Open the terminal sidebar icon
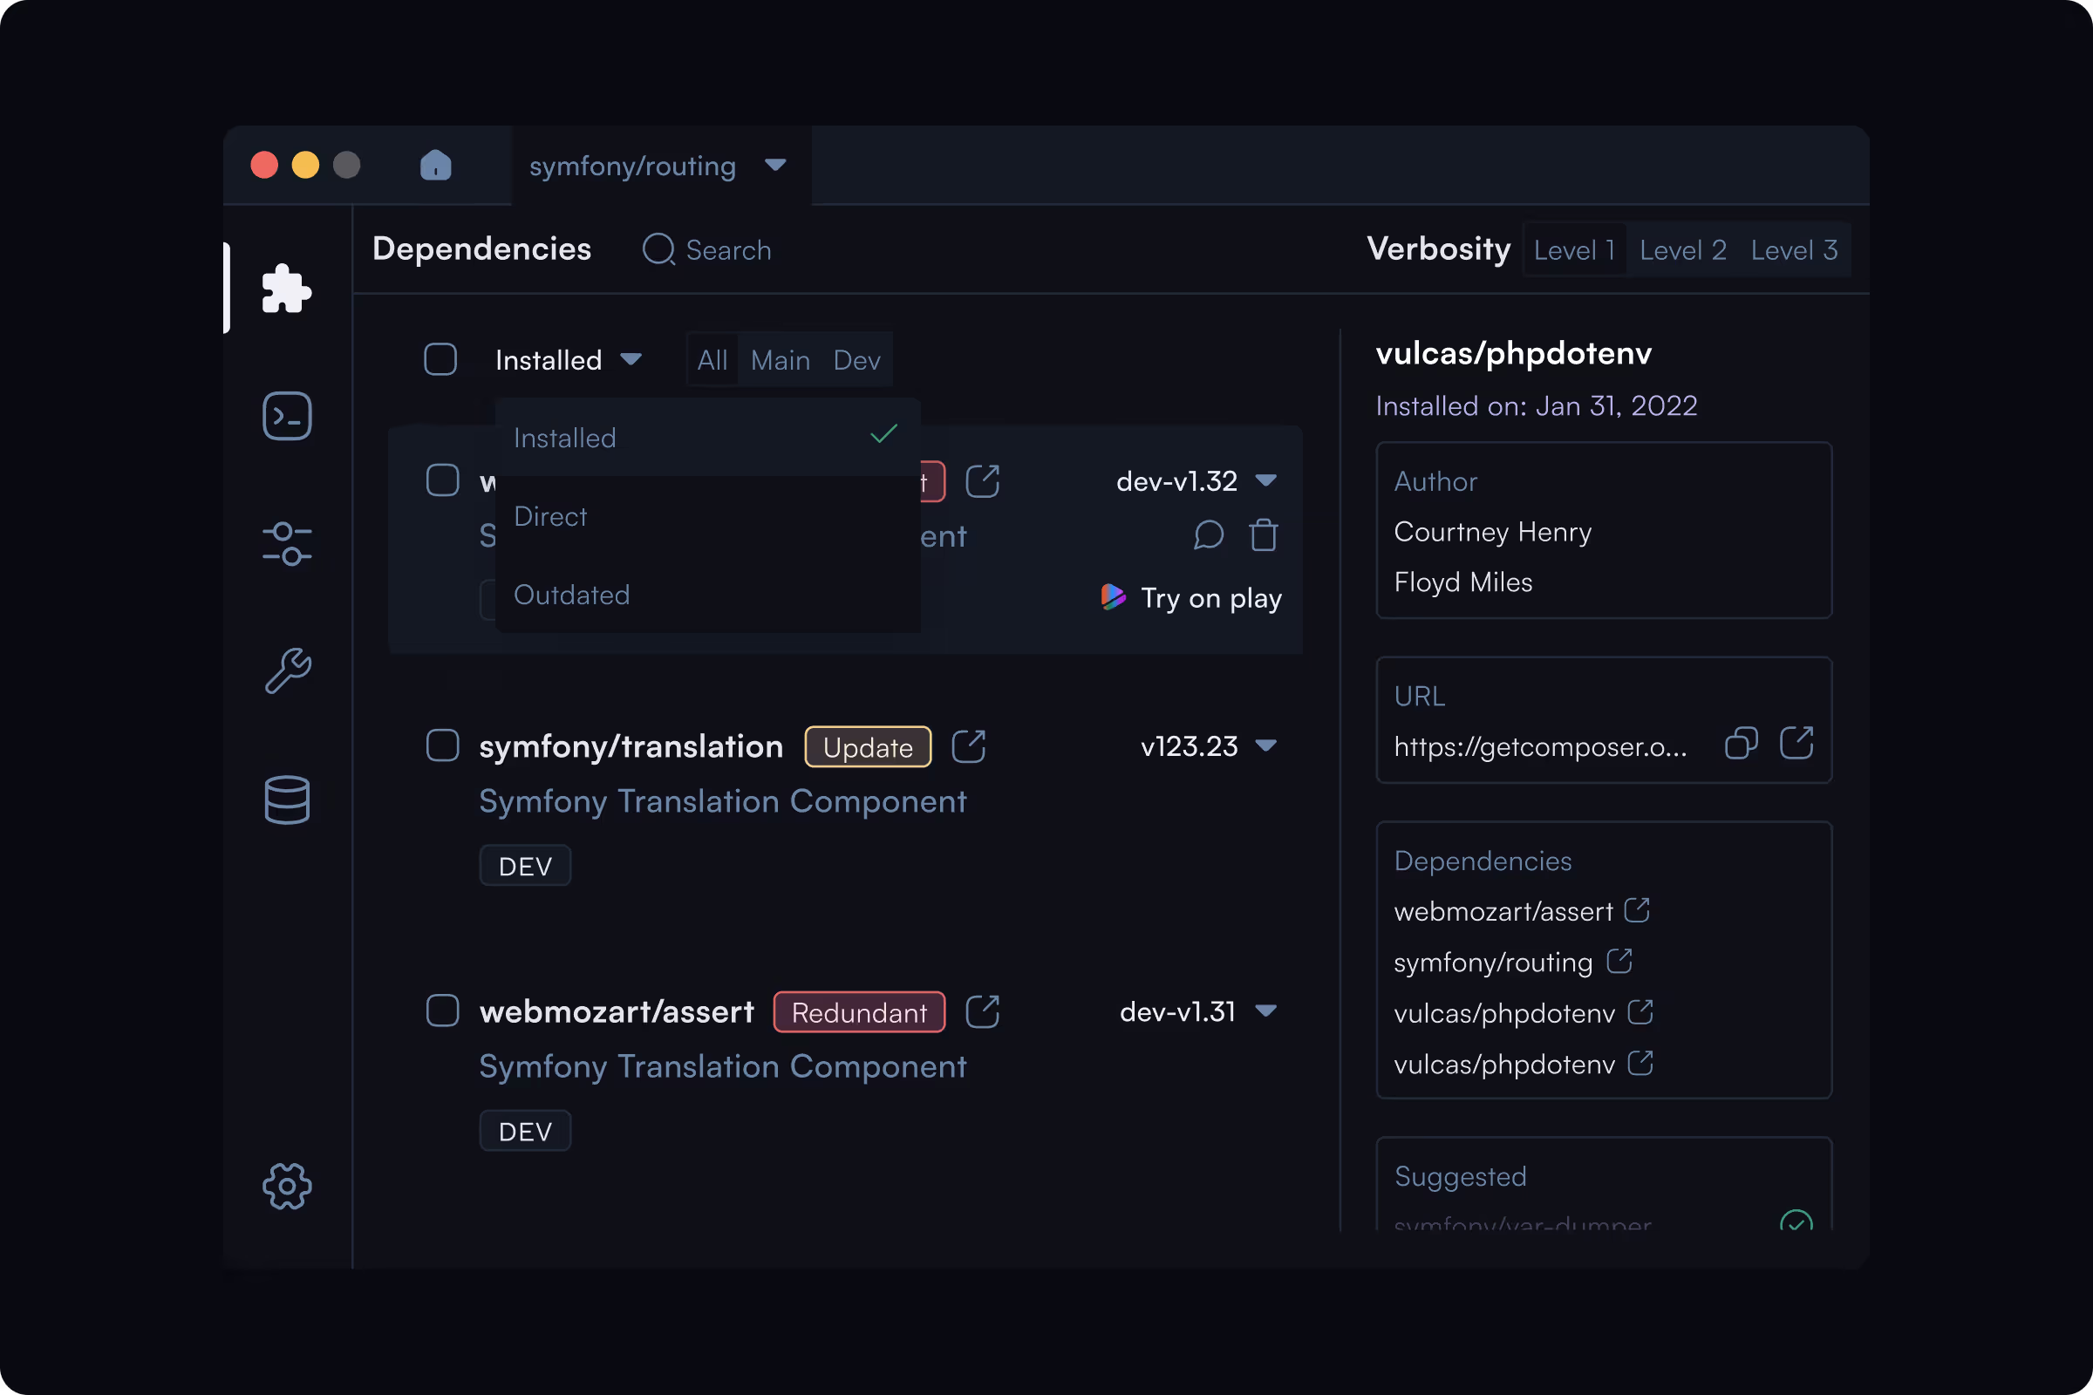2093x1395 pixels. pyautogui.click(x=287, y=416)
